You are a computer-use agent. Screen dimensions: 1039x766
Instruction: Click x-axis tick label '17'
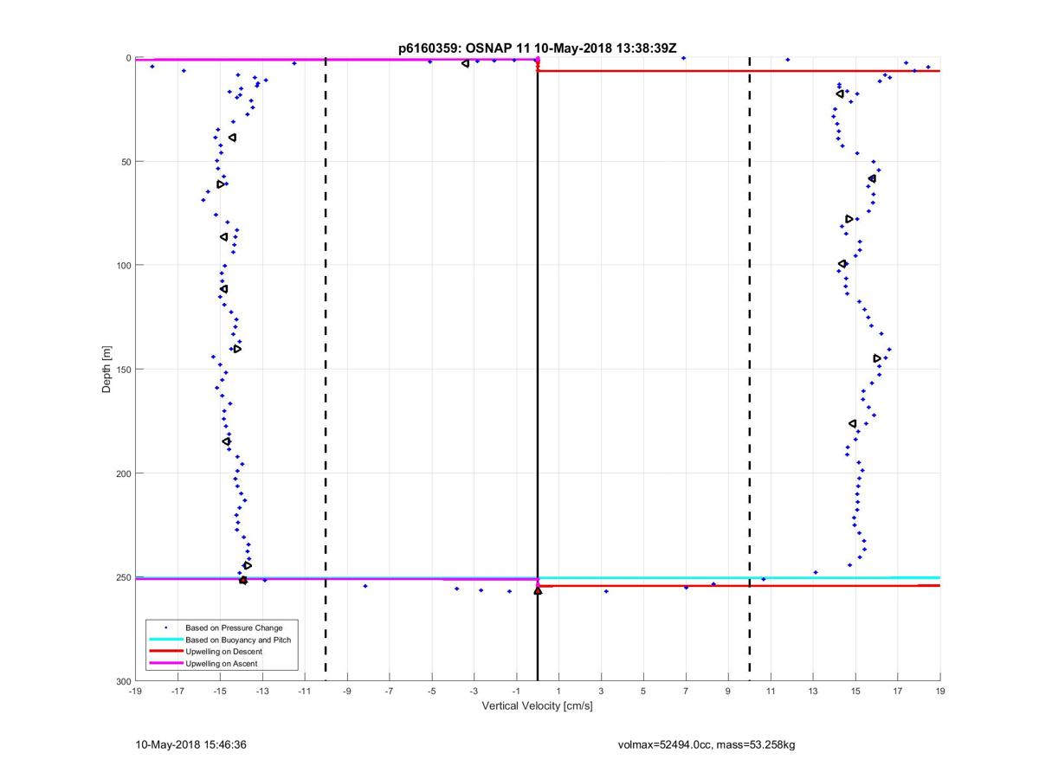(x=898, y=692)
